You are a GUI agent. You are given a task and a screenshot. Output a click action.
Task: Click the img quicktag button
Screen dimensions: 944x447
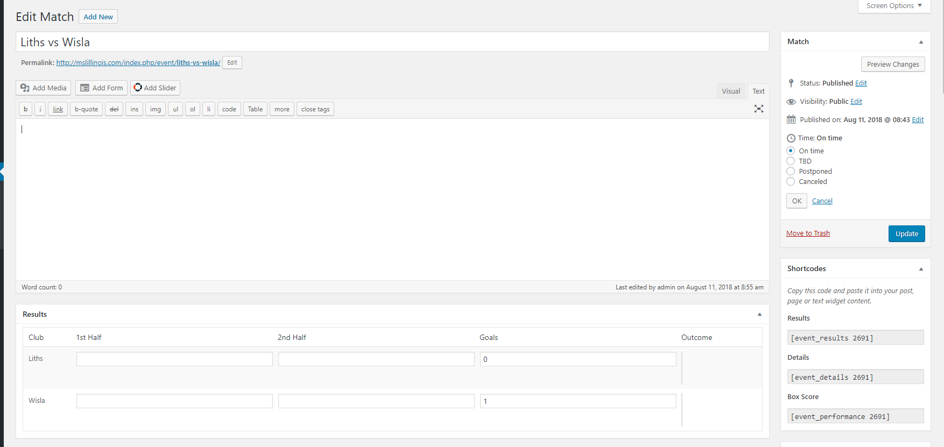coord(156,109)
